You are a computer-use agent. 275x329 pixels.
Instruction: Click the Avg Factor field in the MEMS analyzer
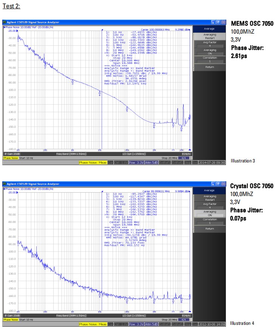210,44
